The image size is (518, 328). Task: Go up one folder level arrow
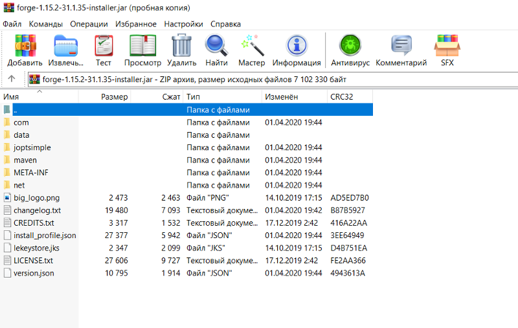pyautogui.click(x=12, y=80)
